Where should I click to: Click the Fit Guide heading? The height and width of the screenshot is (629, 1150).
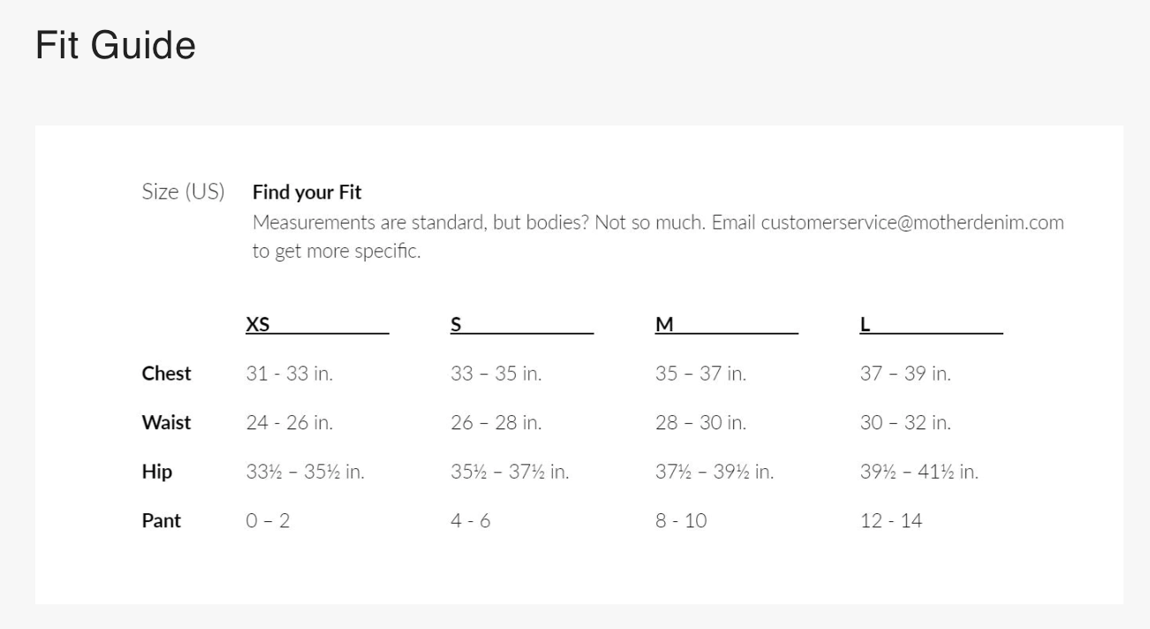pos(115,46)
